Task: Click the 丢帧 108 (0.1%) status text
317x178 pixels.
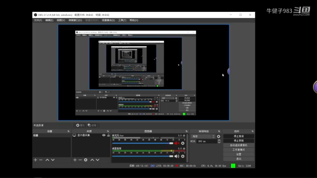Action: 139,166
